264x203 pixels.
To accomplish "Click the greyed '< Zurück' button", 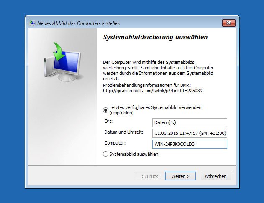I will tap(149, 176).
